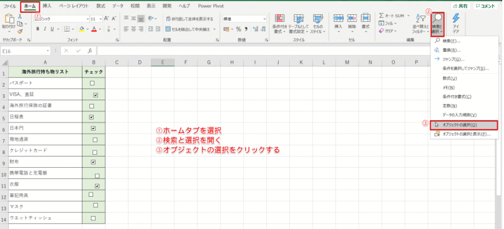This screenshot has height=229, width=504.
Task: Open the number format dropdown (標準)
Action: pos(264,19)
